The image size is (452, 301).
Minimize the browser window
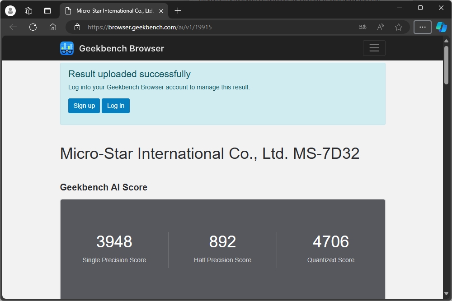coord(400,8)
